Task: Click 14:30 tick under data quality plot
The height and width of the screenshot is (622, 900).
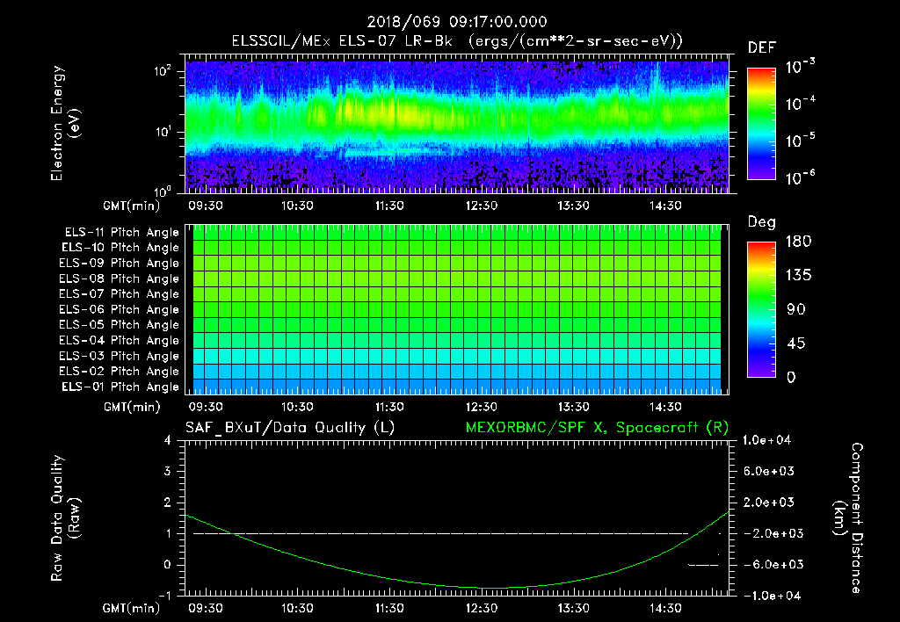Action: (665, 608)
